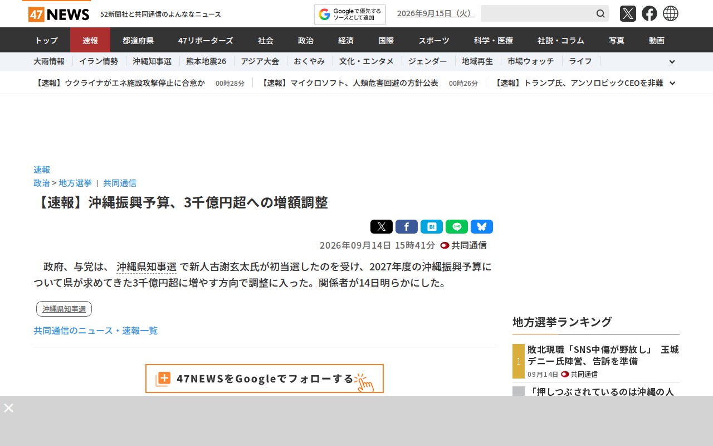Image resolution: width=713 pixels, height=446 pixels.
Task: Share article on Facebook button
Action: point(407,227)
